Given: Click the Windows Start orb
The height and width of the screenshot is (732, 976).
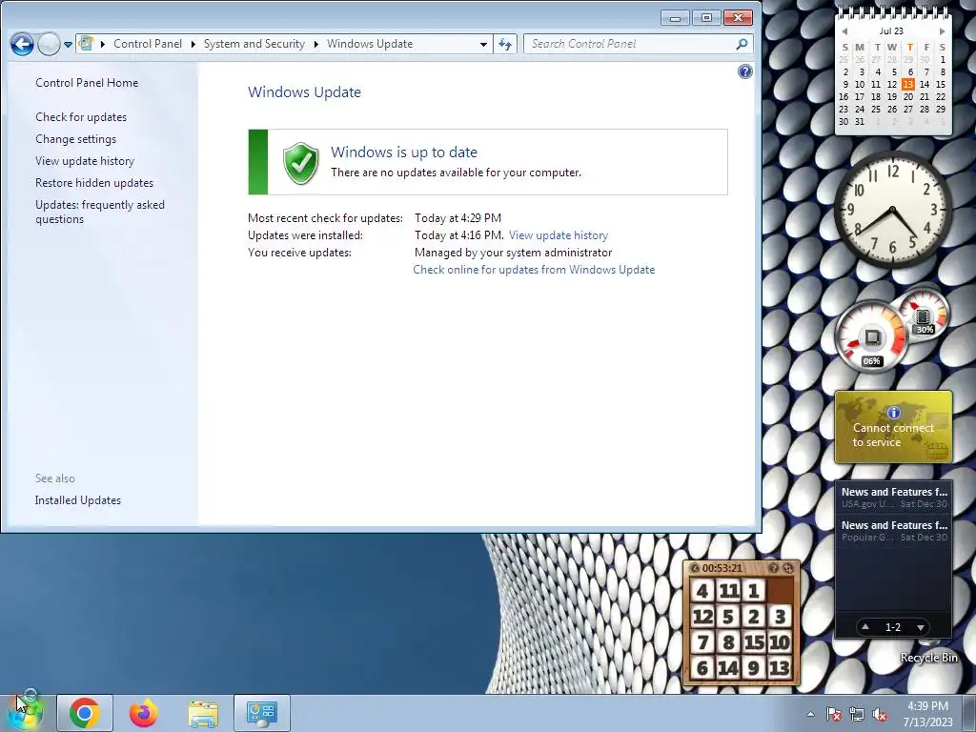Looking at the screenshot, I should tap(26, 713).
